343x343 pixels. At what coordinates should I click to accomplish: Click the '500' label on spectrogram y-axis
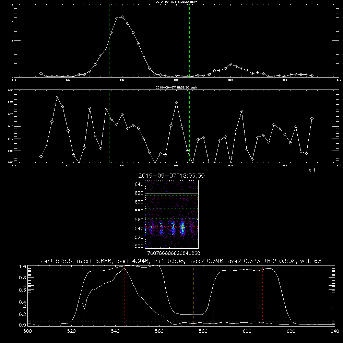pos(139,246)
